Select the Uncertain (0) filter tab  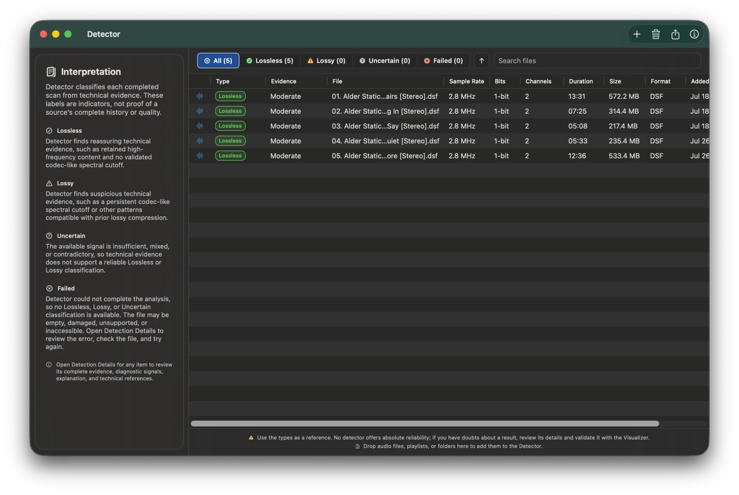tap(385, 61)
